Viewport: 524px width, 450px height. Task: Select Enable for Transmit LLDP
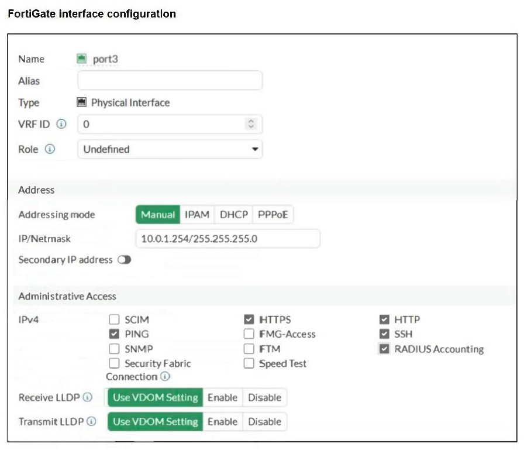[223, 421]
